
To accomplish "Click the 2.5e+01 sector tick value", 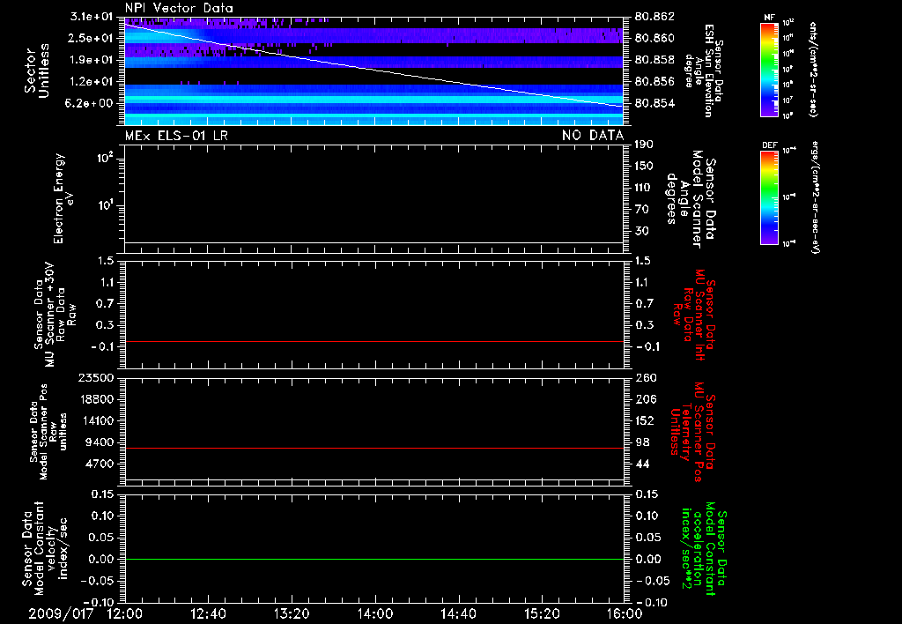I will (92, 38).
